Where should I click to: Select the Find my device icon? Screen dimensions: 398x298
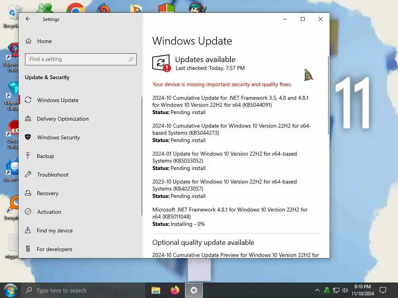point(28,230)
